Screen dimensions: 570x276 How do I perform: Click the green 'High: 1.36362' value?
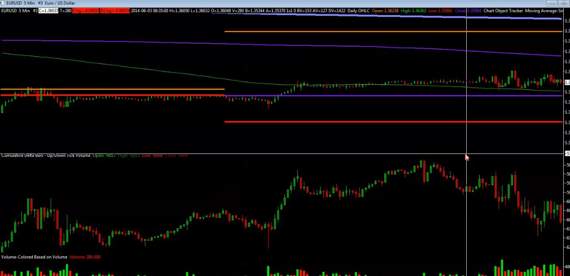point(413,10)
